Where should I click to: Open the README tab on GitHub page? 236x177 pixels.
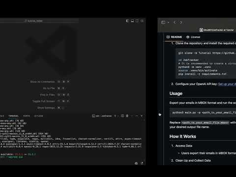pyautogui.click(x=174, y=37)
